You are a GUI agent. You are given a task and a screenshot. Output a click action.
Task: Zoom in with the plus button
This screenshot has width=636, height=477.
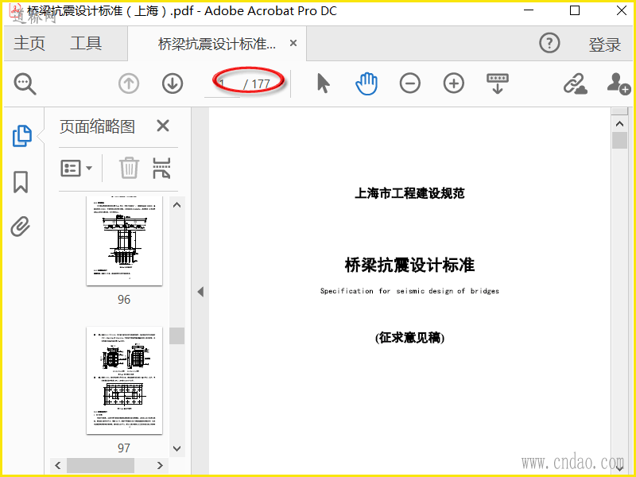[453, 83]
